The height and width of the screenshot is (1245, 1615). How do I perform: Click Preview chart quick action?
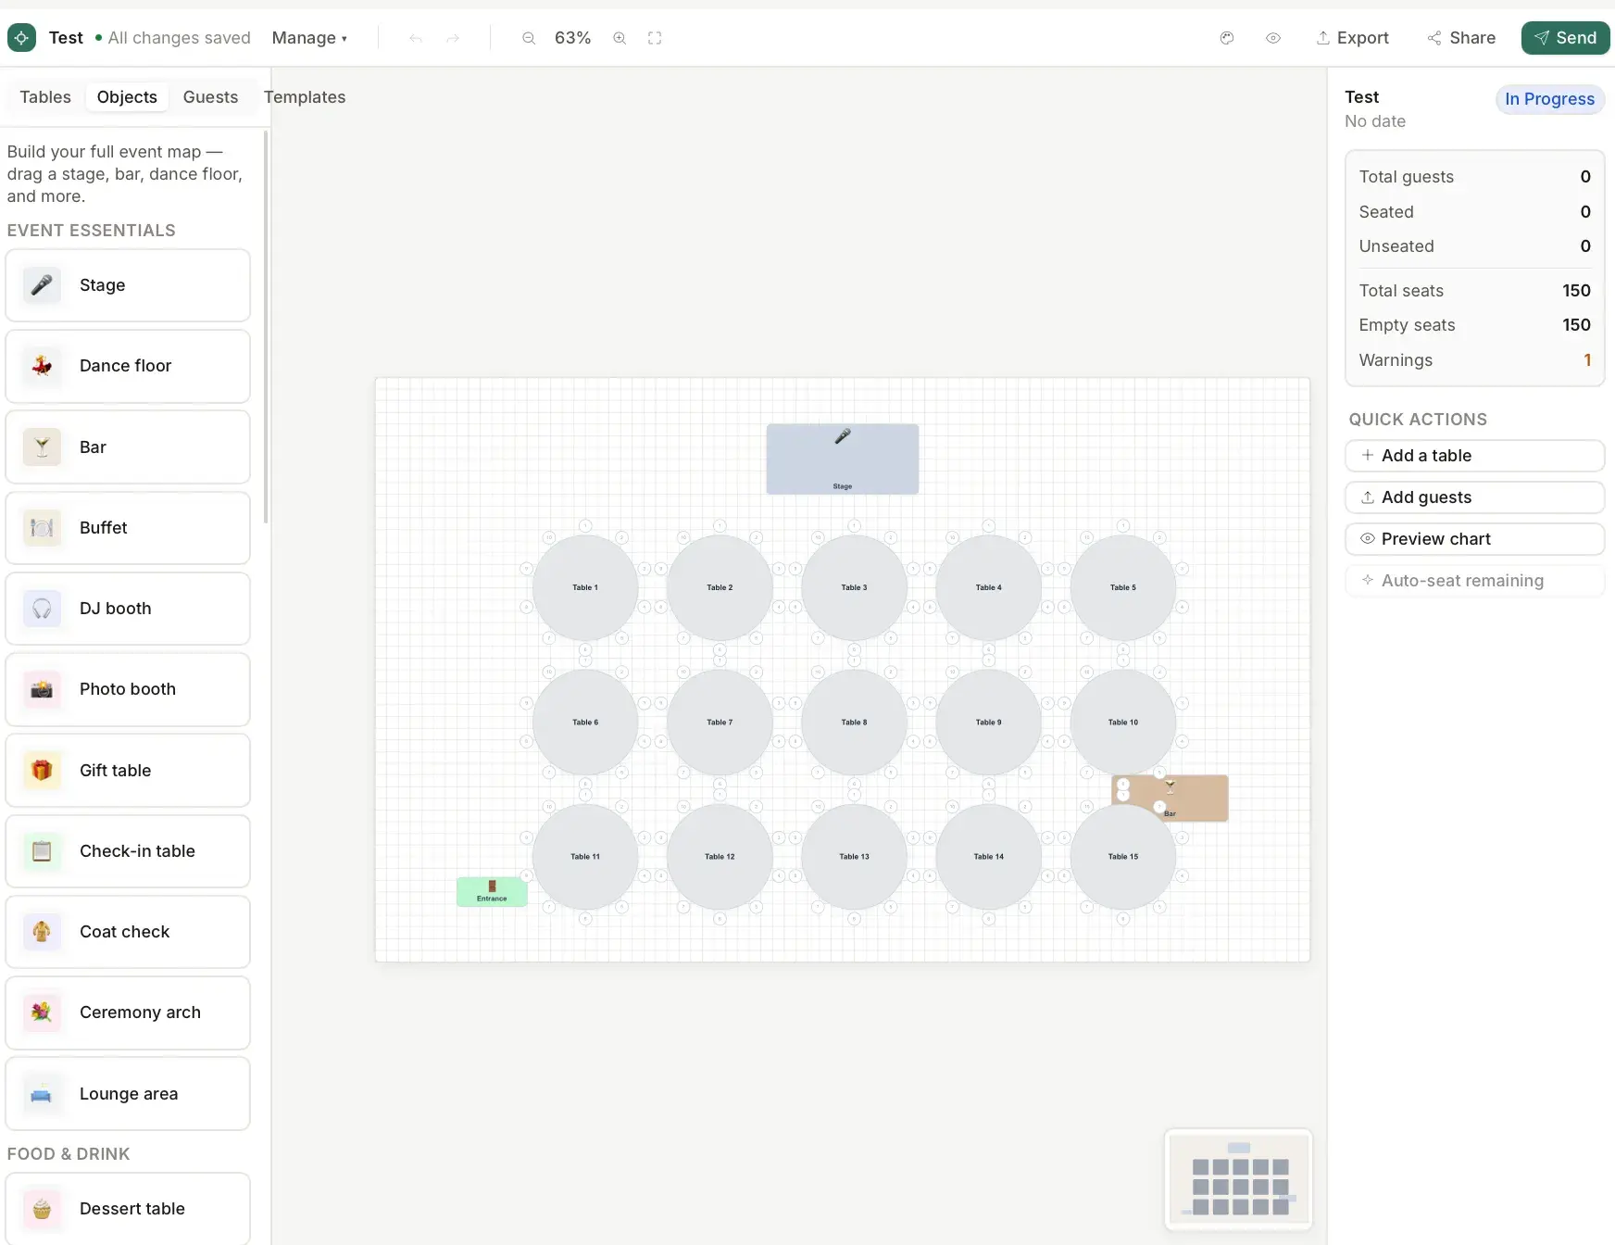tap(1474, 539)
